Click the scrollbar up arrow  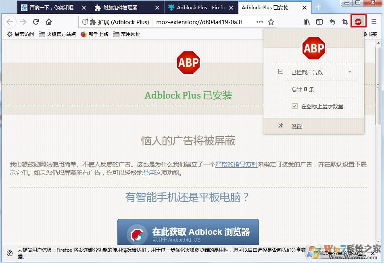click(x=378, y=43)
